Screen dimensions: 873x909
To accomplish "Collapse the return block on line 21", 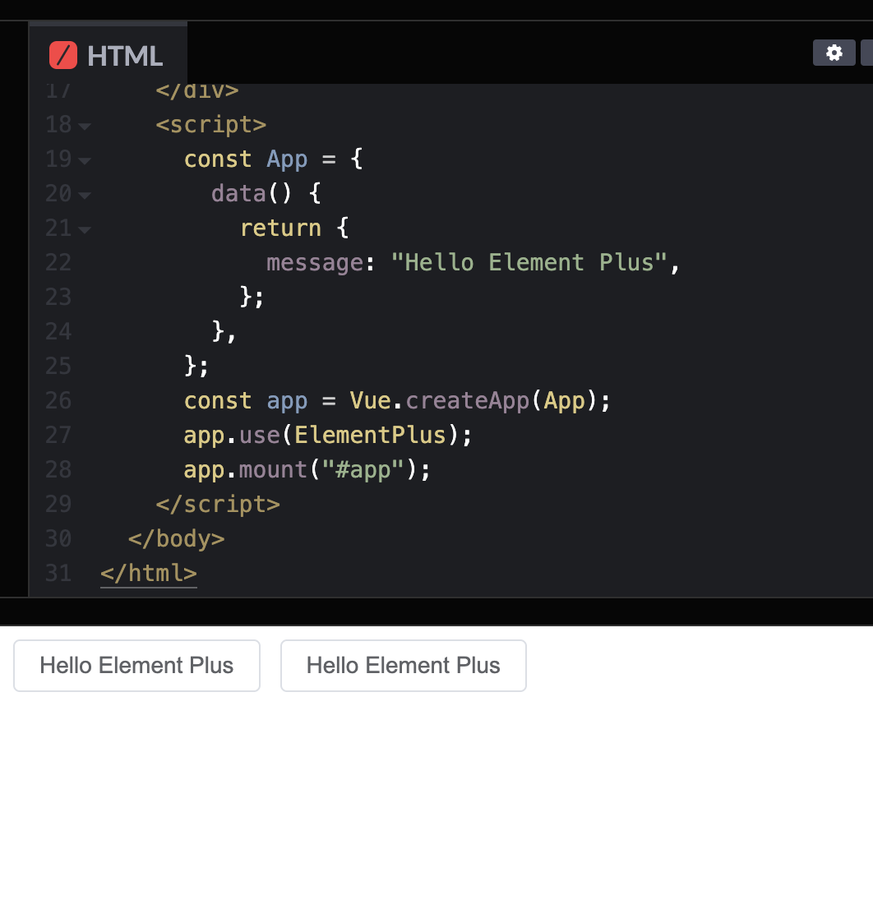I will (85, 228).
